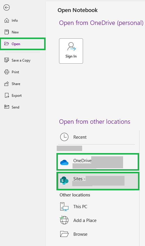Click the Recent clock icon
The width and height of the screenshot is (145, 246).
click(64, 137)
